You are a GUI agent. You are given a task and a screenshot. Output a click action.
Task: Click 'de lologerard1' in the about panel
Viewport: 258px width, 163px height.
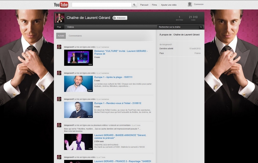166,45
